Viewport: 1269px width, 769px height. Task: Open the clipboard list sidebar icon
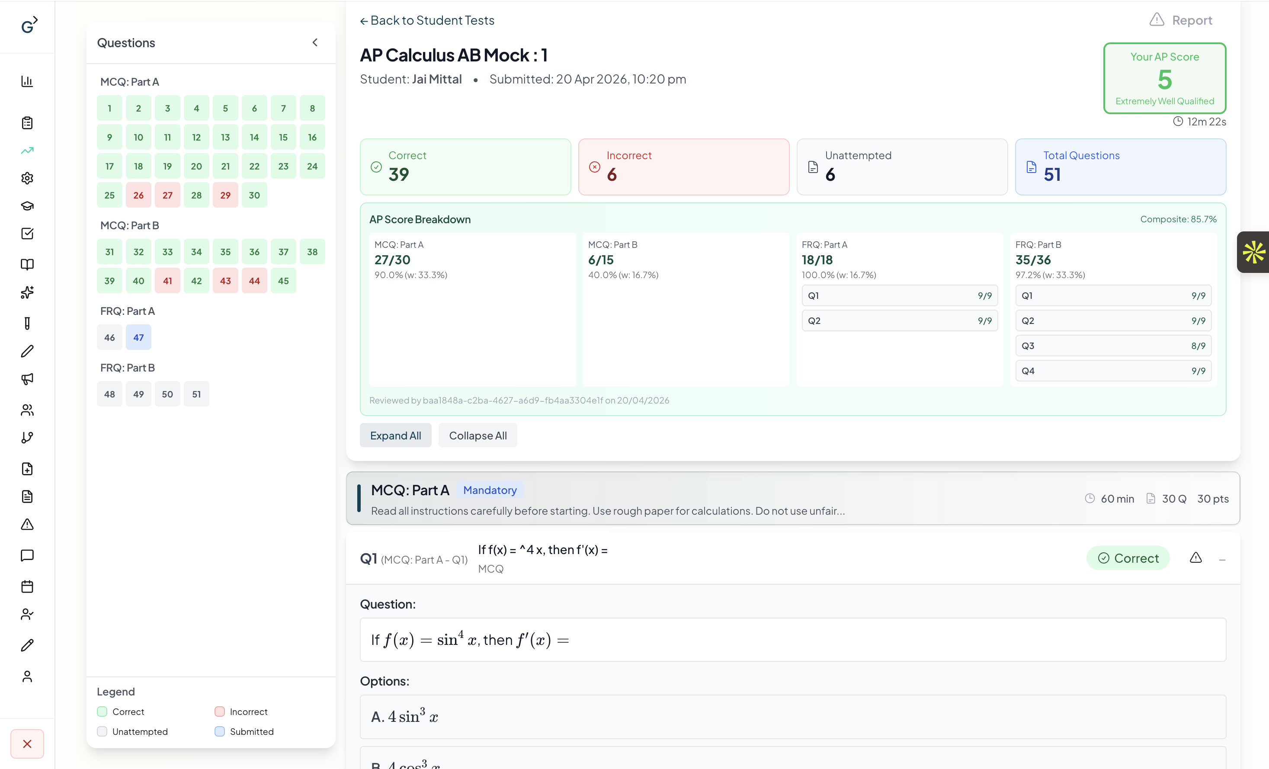(x=27, y=122)
